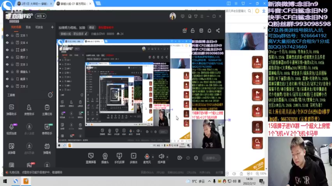Viewport: 332px width, 186px height.
Task: Lock the 文本 1 source
Action: coord(12,36)
